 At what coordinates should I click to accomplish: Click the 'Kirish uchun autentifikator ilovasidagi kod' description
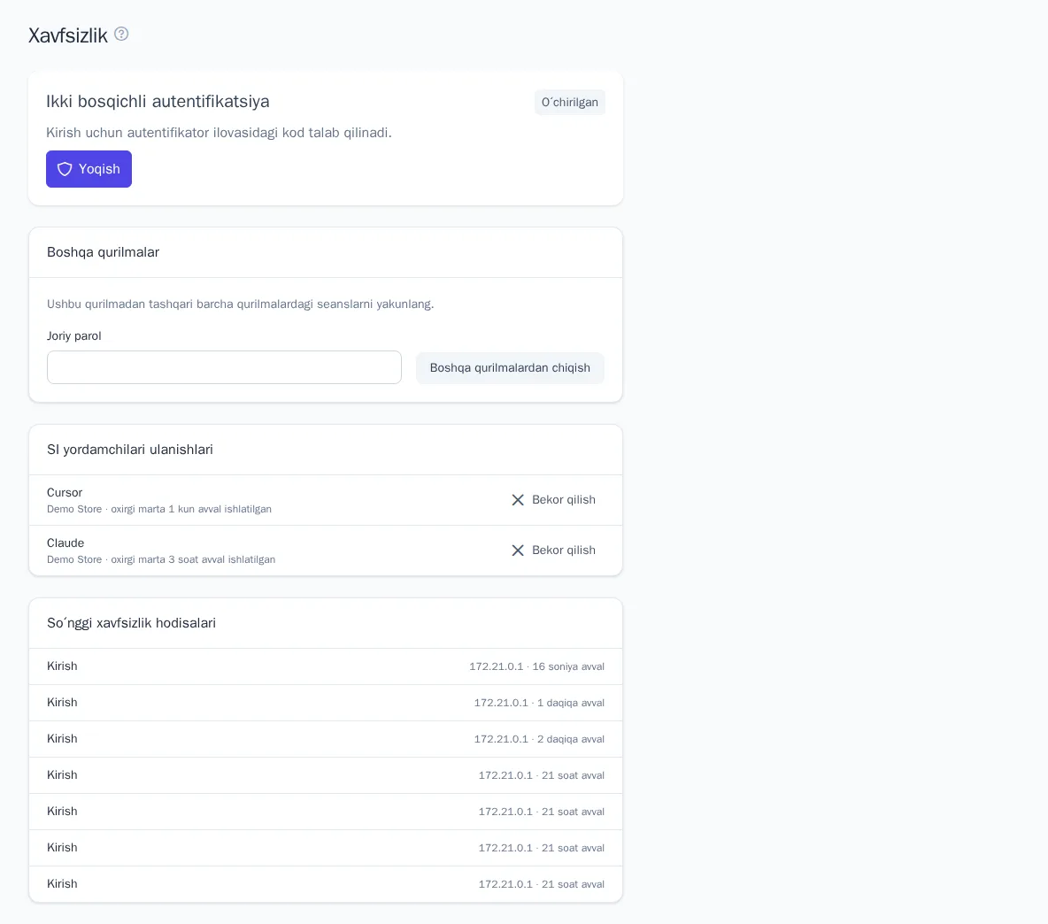(219, 132)
